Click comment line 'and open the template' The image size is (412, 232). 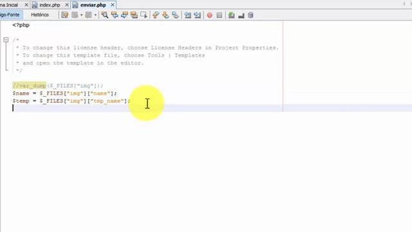pos(80,63)
